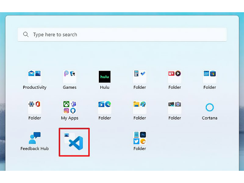
Task: Click the small Photos tile behind VS Code
Action: (x=66, y=135)
